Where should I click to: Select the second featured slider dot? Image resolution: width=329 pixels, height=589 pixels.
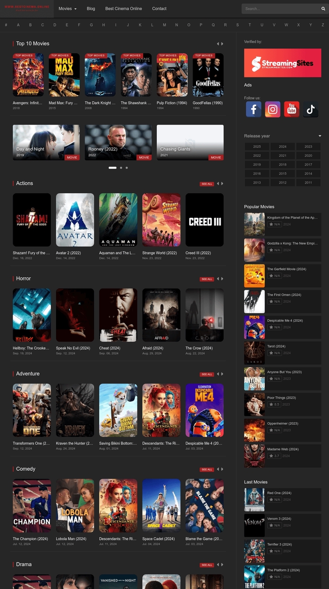[x=121, y=168]
